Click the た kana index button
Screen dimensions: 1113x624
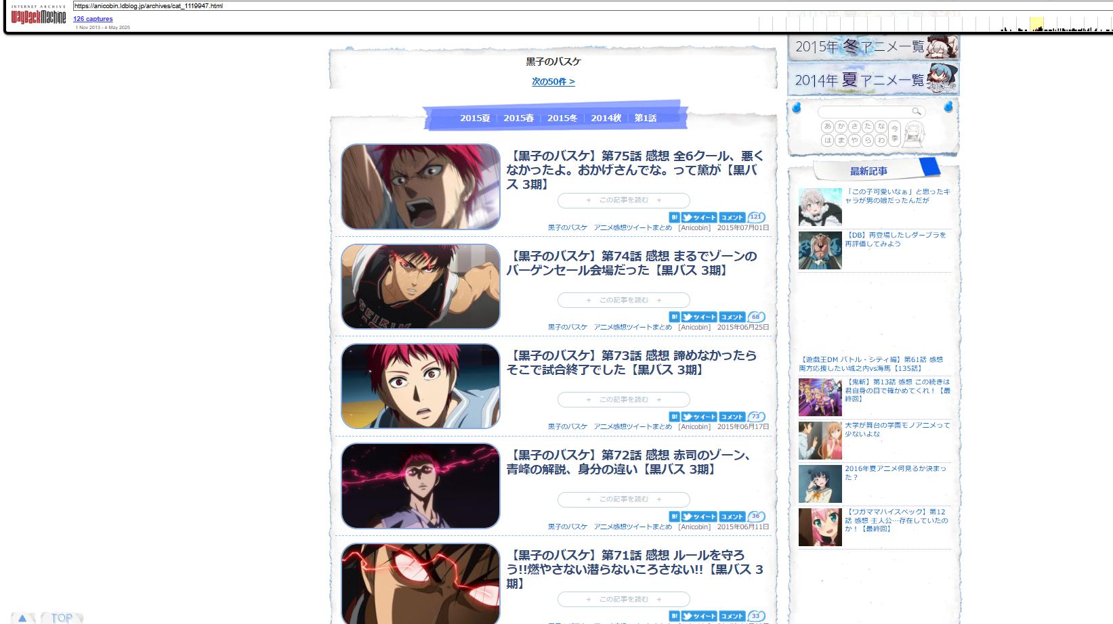pyautogui.click(x=868, y=127)
